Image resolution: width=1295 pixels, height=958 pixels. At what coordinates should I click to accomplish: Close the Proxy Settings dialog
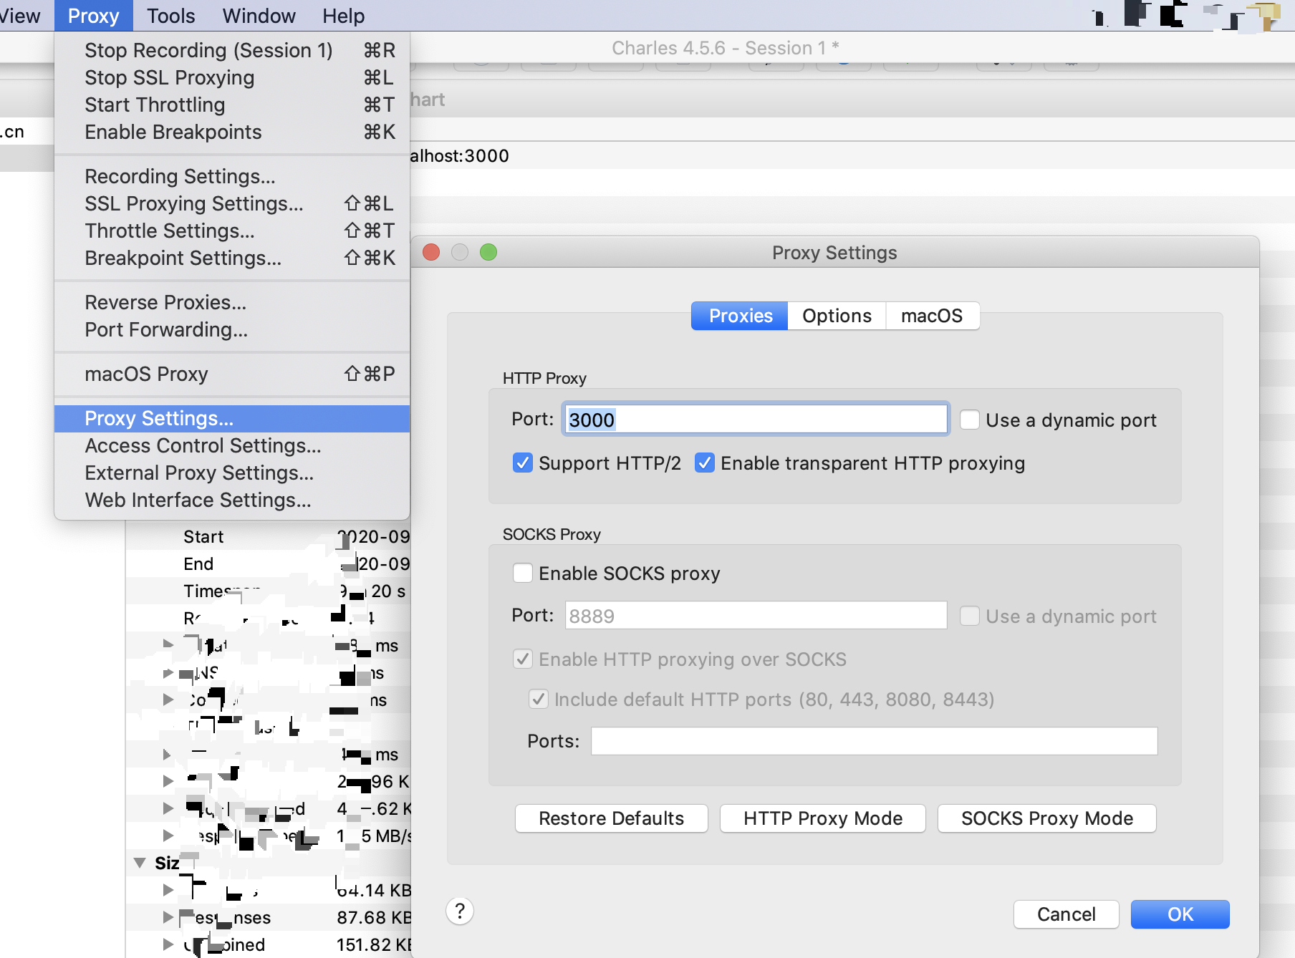pyautogui.click(x=431, y=252)
